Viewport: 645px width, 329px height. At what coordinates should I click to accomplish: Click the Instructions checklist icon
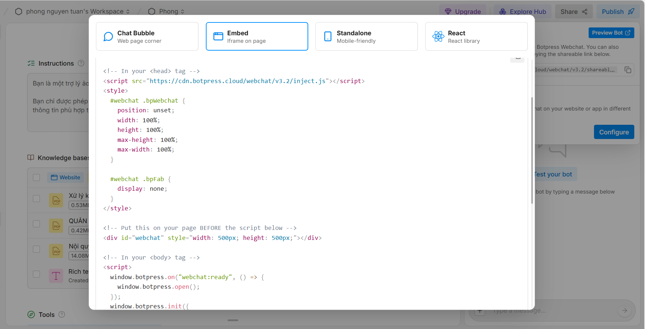31,63
